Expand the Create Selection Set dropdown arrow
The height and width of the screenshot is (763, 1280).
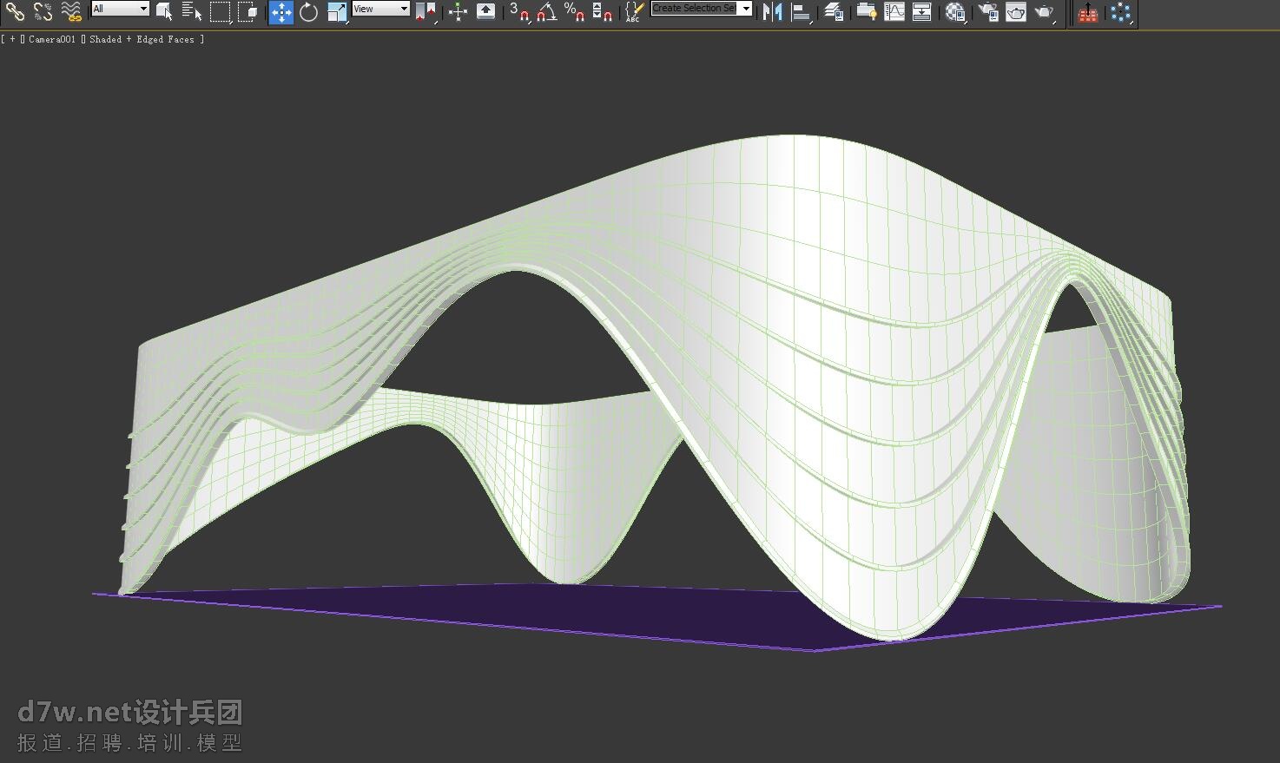(746, 9)
